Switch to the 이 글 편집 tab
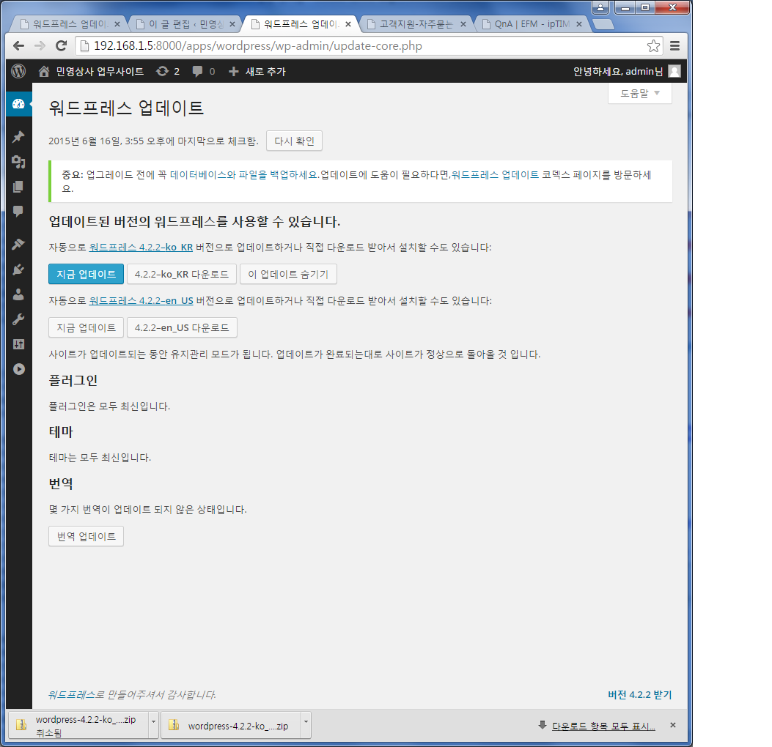The height and width of the screenshot is (747, 772). pyautogui.click(x=186, y=24)
